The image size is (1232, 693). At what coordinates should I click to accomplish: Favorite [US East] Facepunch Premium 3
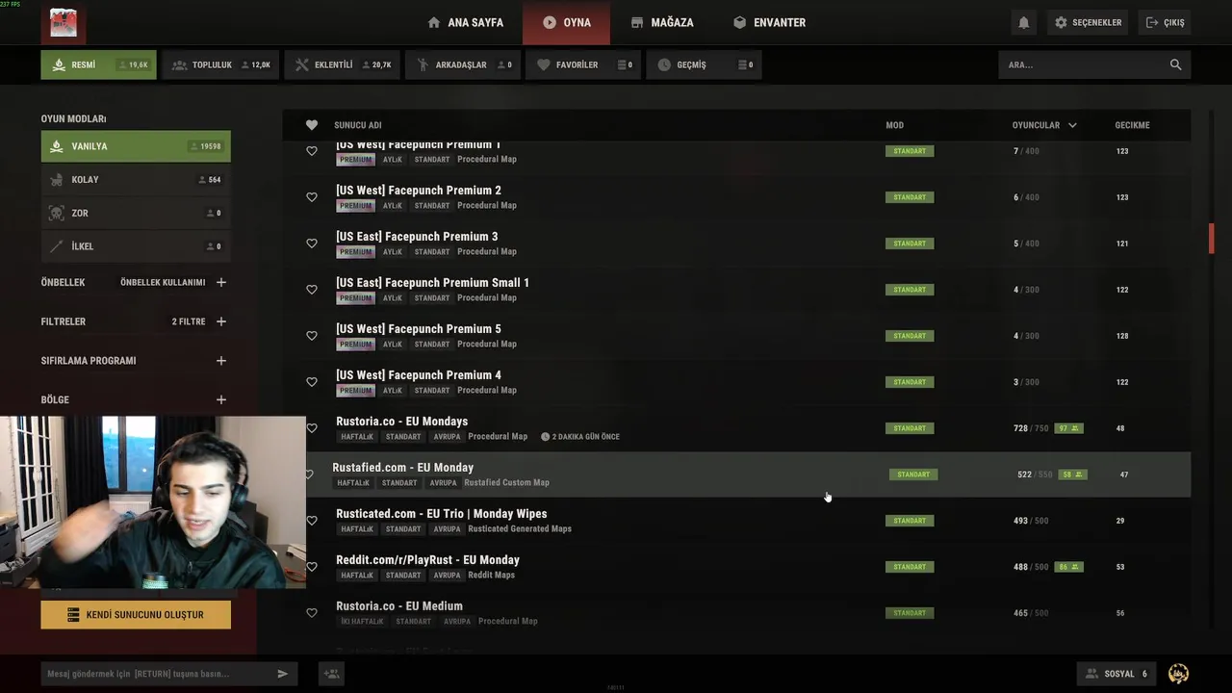point(311,244)
